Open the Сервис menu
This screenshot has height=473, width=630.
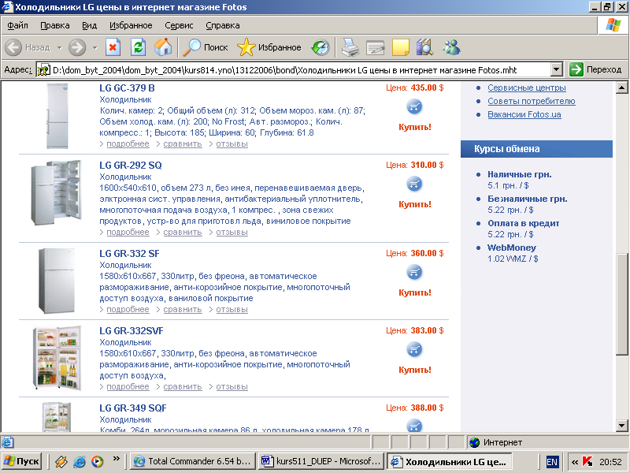[x=179, y=25]
